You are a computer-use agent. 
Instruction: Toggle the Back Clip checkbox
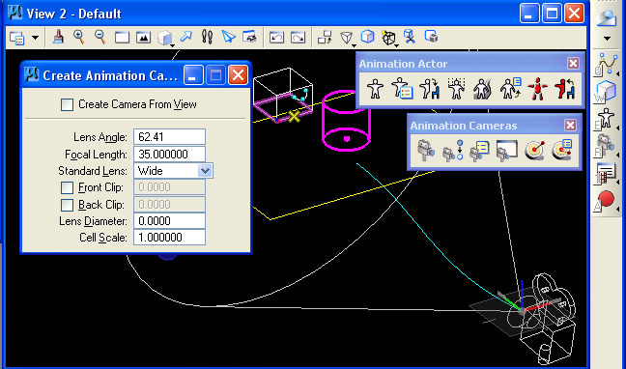tap(67, 205)
